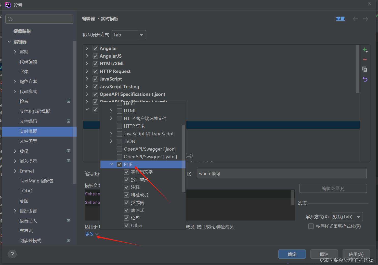
Task: Open TextMate 捆绑包 settings page
Action: (x=36, y=181)
